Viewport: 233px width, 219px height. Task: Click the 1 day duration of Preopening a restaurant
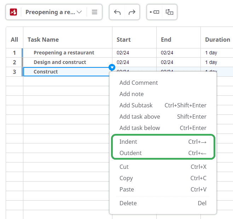point(211,53)
